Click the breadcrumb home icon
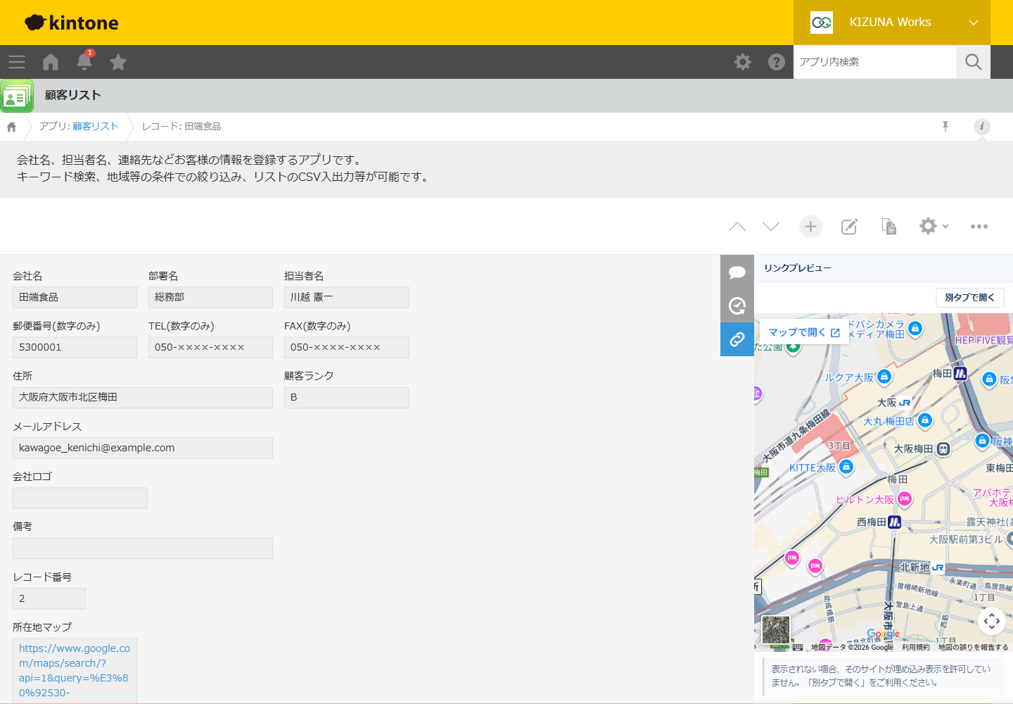1013x704 pixels. coord(11,127)
